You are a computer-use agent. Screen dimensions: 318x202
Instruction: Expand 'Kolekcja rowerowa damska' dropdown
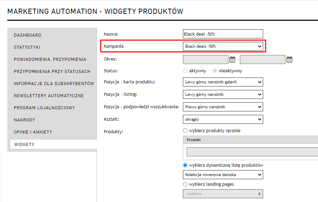(x=223, y=175)
